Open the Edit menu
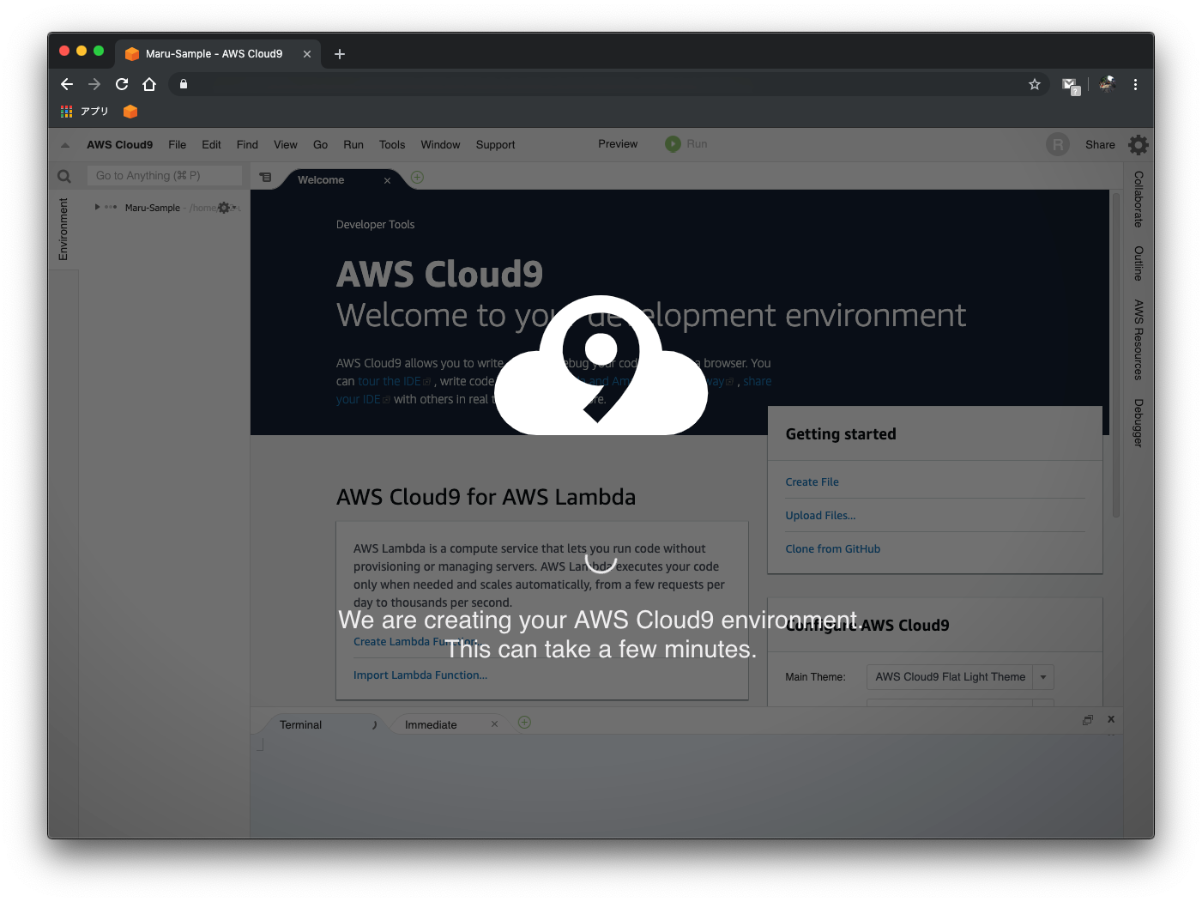 click(211, 145)
